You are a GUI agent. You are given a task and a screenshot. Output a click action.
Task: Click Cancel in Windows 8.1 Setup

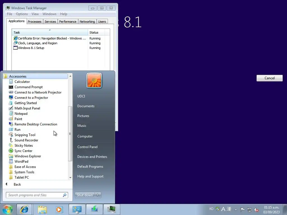pos(269,78)
